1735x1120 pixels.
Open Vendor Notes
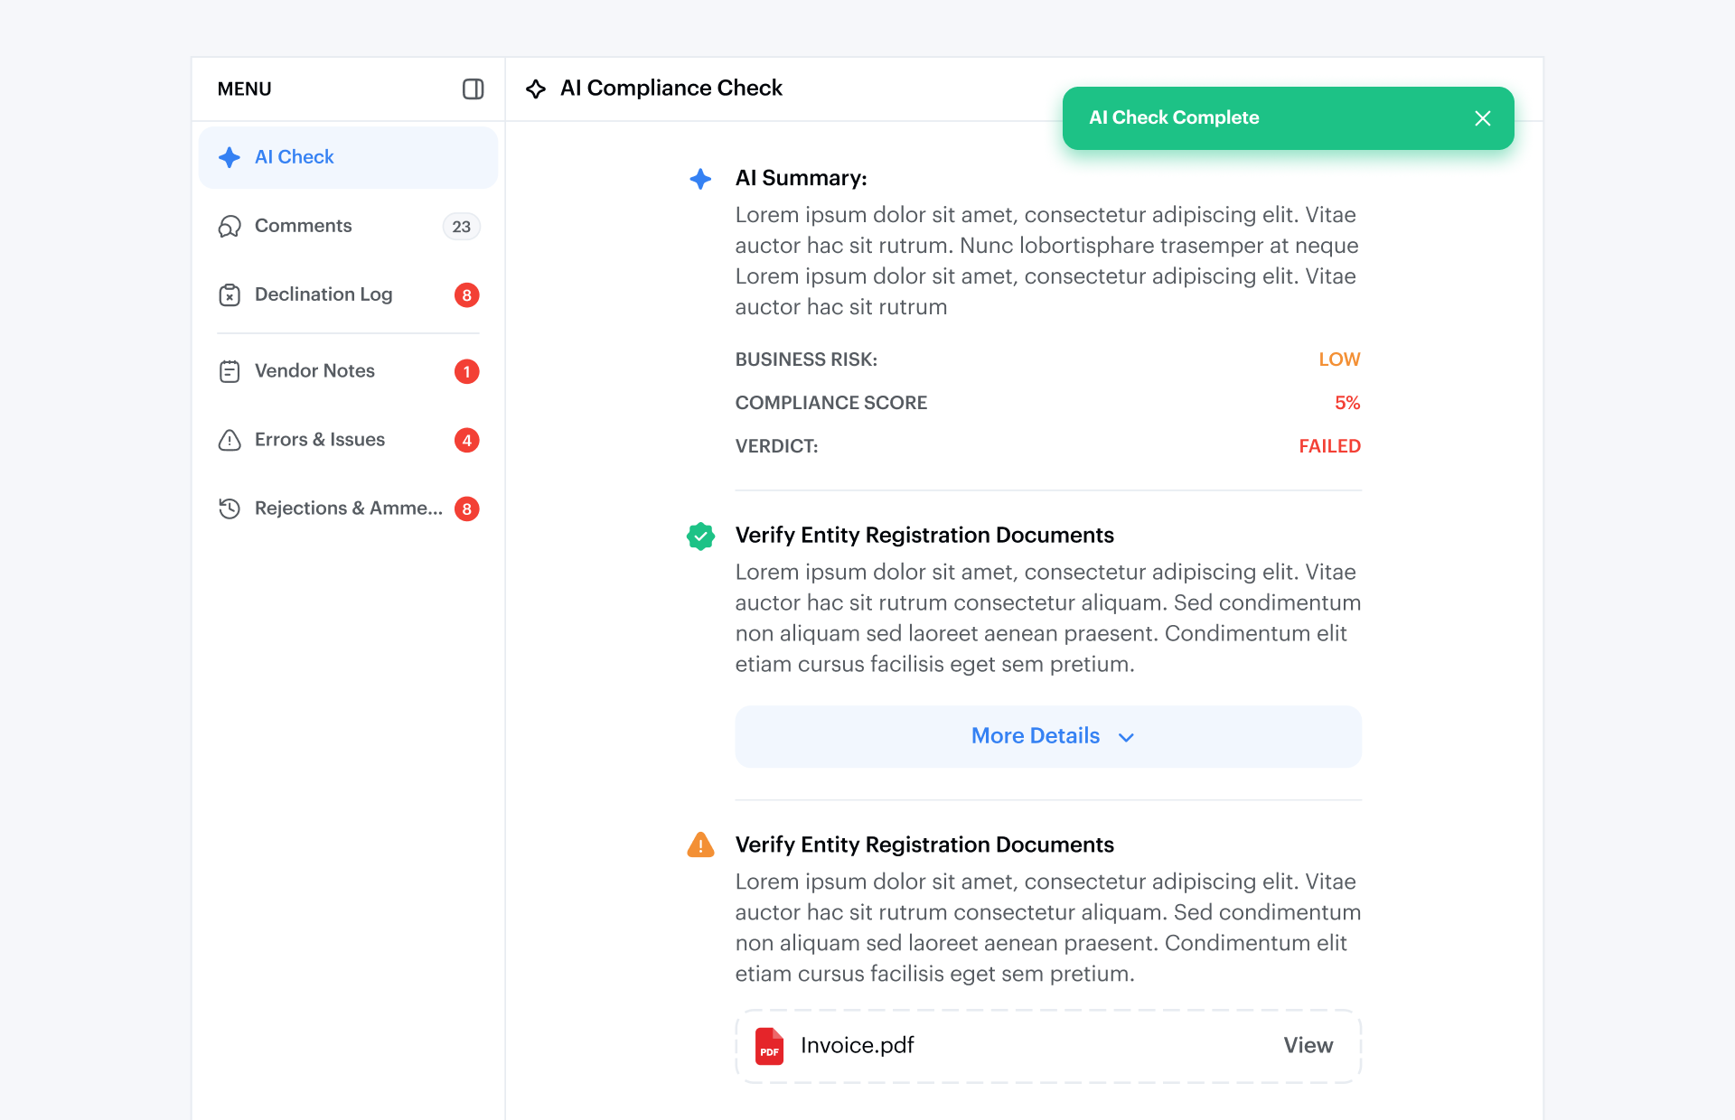pos(348,371)
